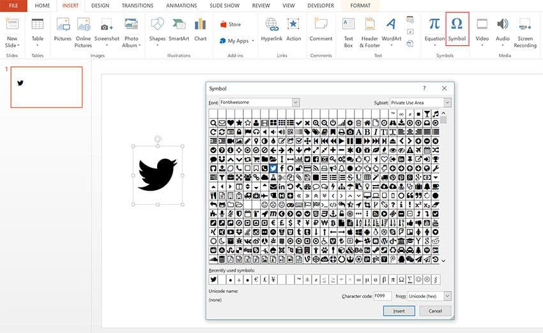This screenshot has height=333, width=543.
Task: Insert a WordArt object
Action: tap(391, 29)
